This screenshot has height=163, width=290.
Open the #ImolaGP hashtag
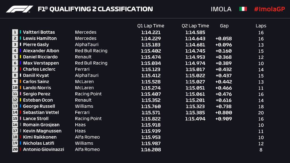click(x=269, y=9)
